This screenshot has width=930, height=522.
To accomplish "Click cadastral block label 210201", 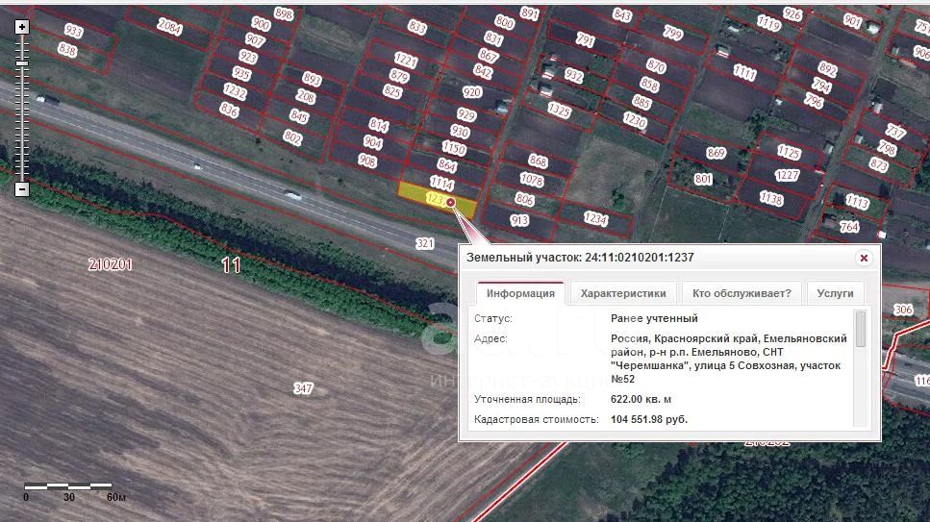I will pyautogui.click(x=110, y=264).
